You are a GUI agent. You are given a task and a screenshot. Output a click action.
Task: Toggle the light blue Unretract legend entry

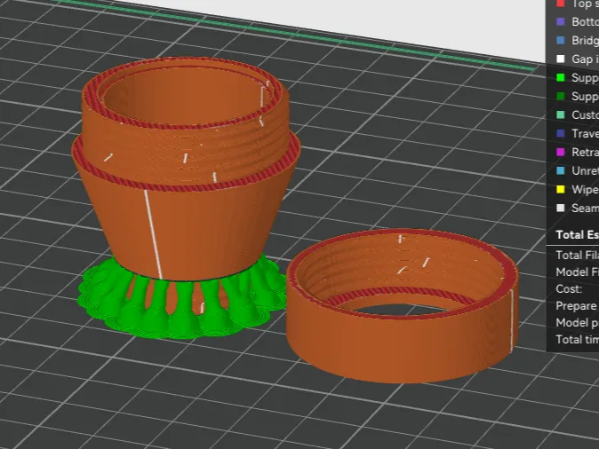577,170
